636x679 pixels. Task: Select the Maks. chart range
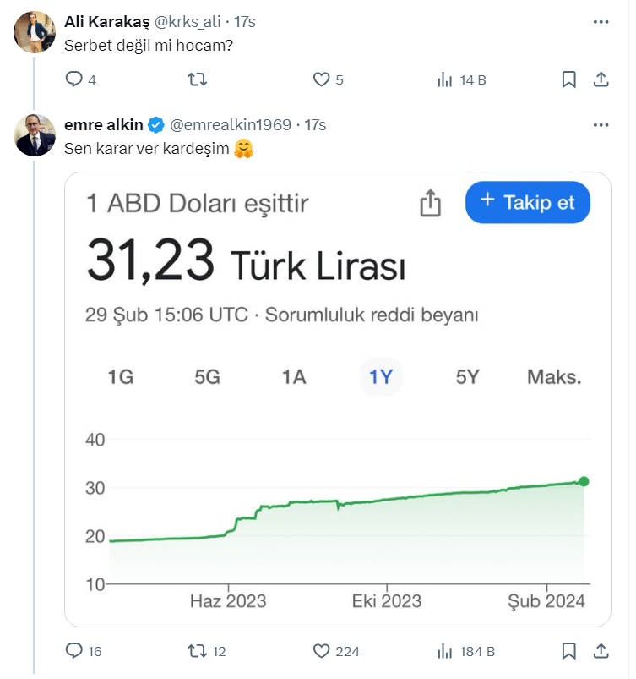(x=554, y=377)
